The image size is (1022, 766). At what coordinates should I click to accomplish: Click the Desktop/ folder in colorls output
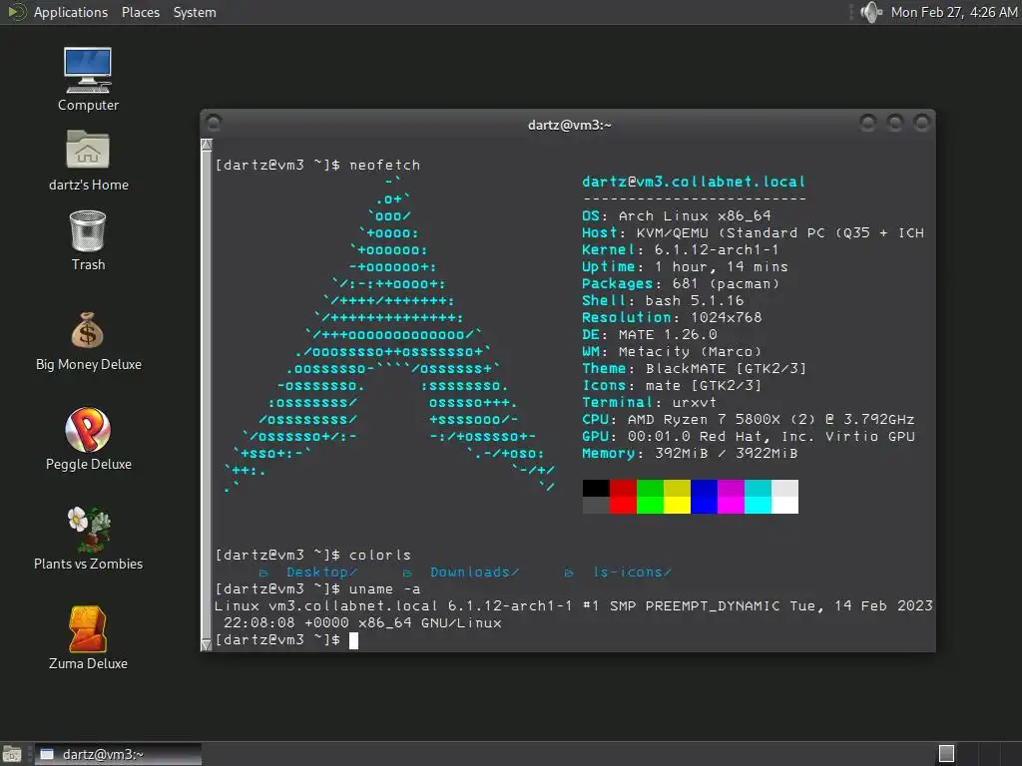pos(321,572)
